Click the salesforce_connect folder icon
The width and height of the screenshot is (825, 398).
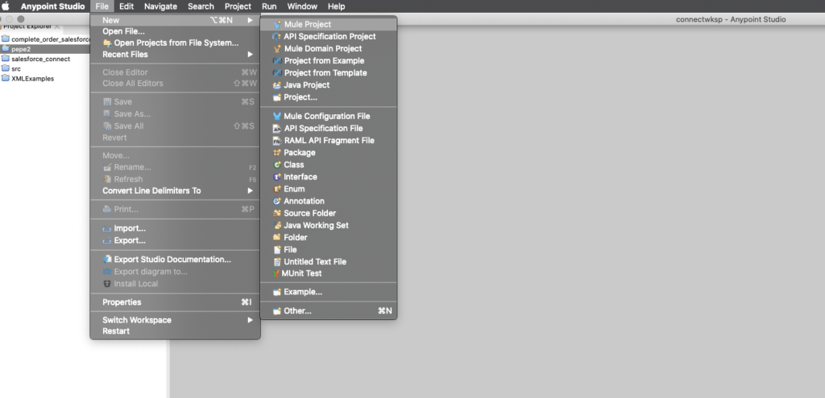(x=6, y=59)
